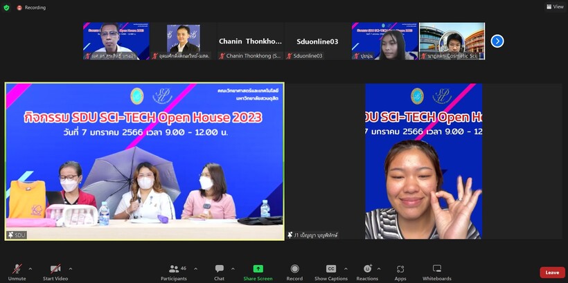
Task: Select Cosmetic Sci participant thumbnail
Action: point(452,42)
